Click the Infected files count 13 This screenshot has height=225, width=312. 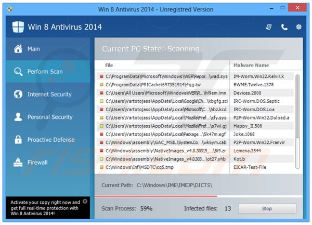(228, 208)
